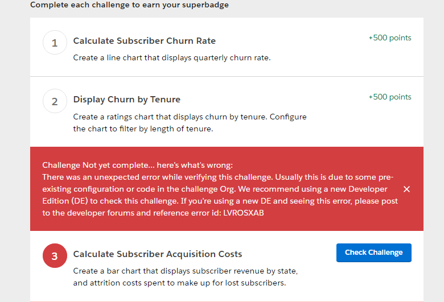Select Calculate Subscriber Acquisition Costs heading
444x302 pixels.
pyautogui.click(x=158, y=254)
